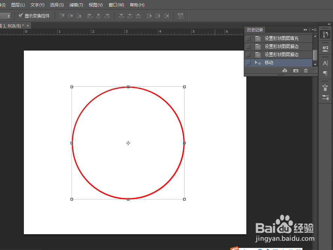Open Character panel icon (A|) in dock

pyautogui.click(x=325, y=63)
